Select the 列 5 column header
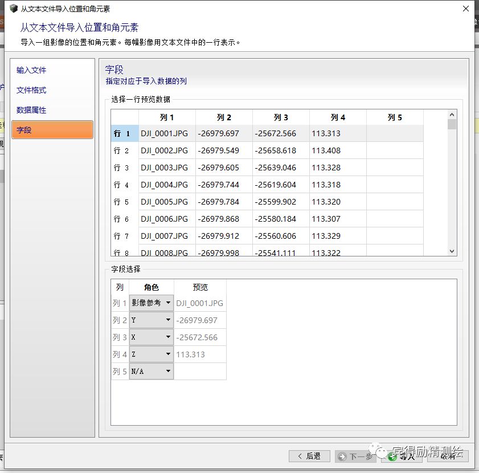The height and width of the screenshot is (473, 479). click(395, 117)
